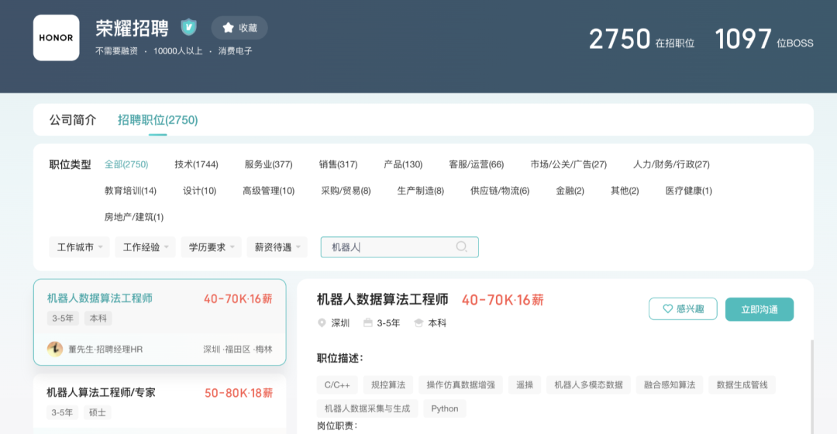The image size is (837, 434).
Task: Click 董先生·招聘经理HR recruiter name
Action: [x=105, y=349]
